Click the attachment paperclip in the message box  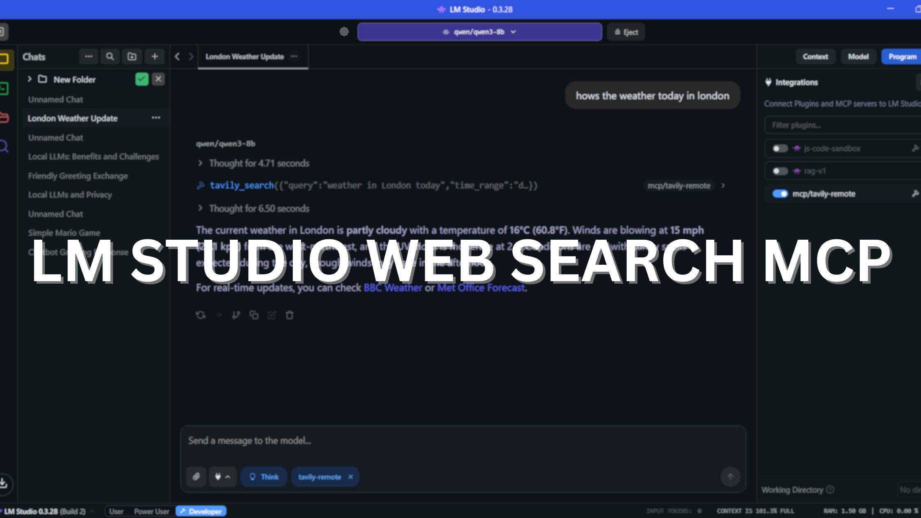pyautogui.click(x=196, y=476)
